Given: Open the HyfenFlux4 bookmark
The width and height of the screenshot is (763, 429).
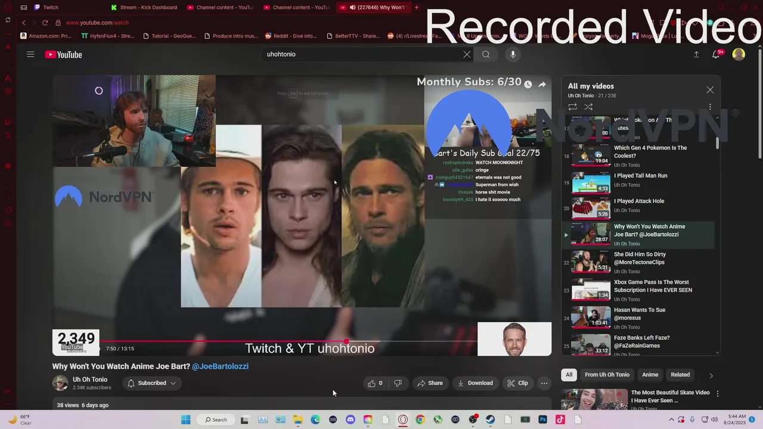Looking at the screenshot, I should click(x=108, y=36).
